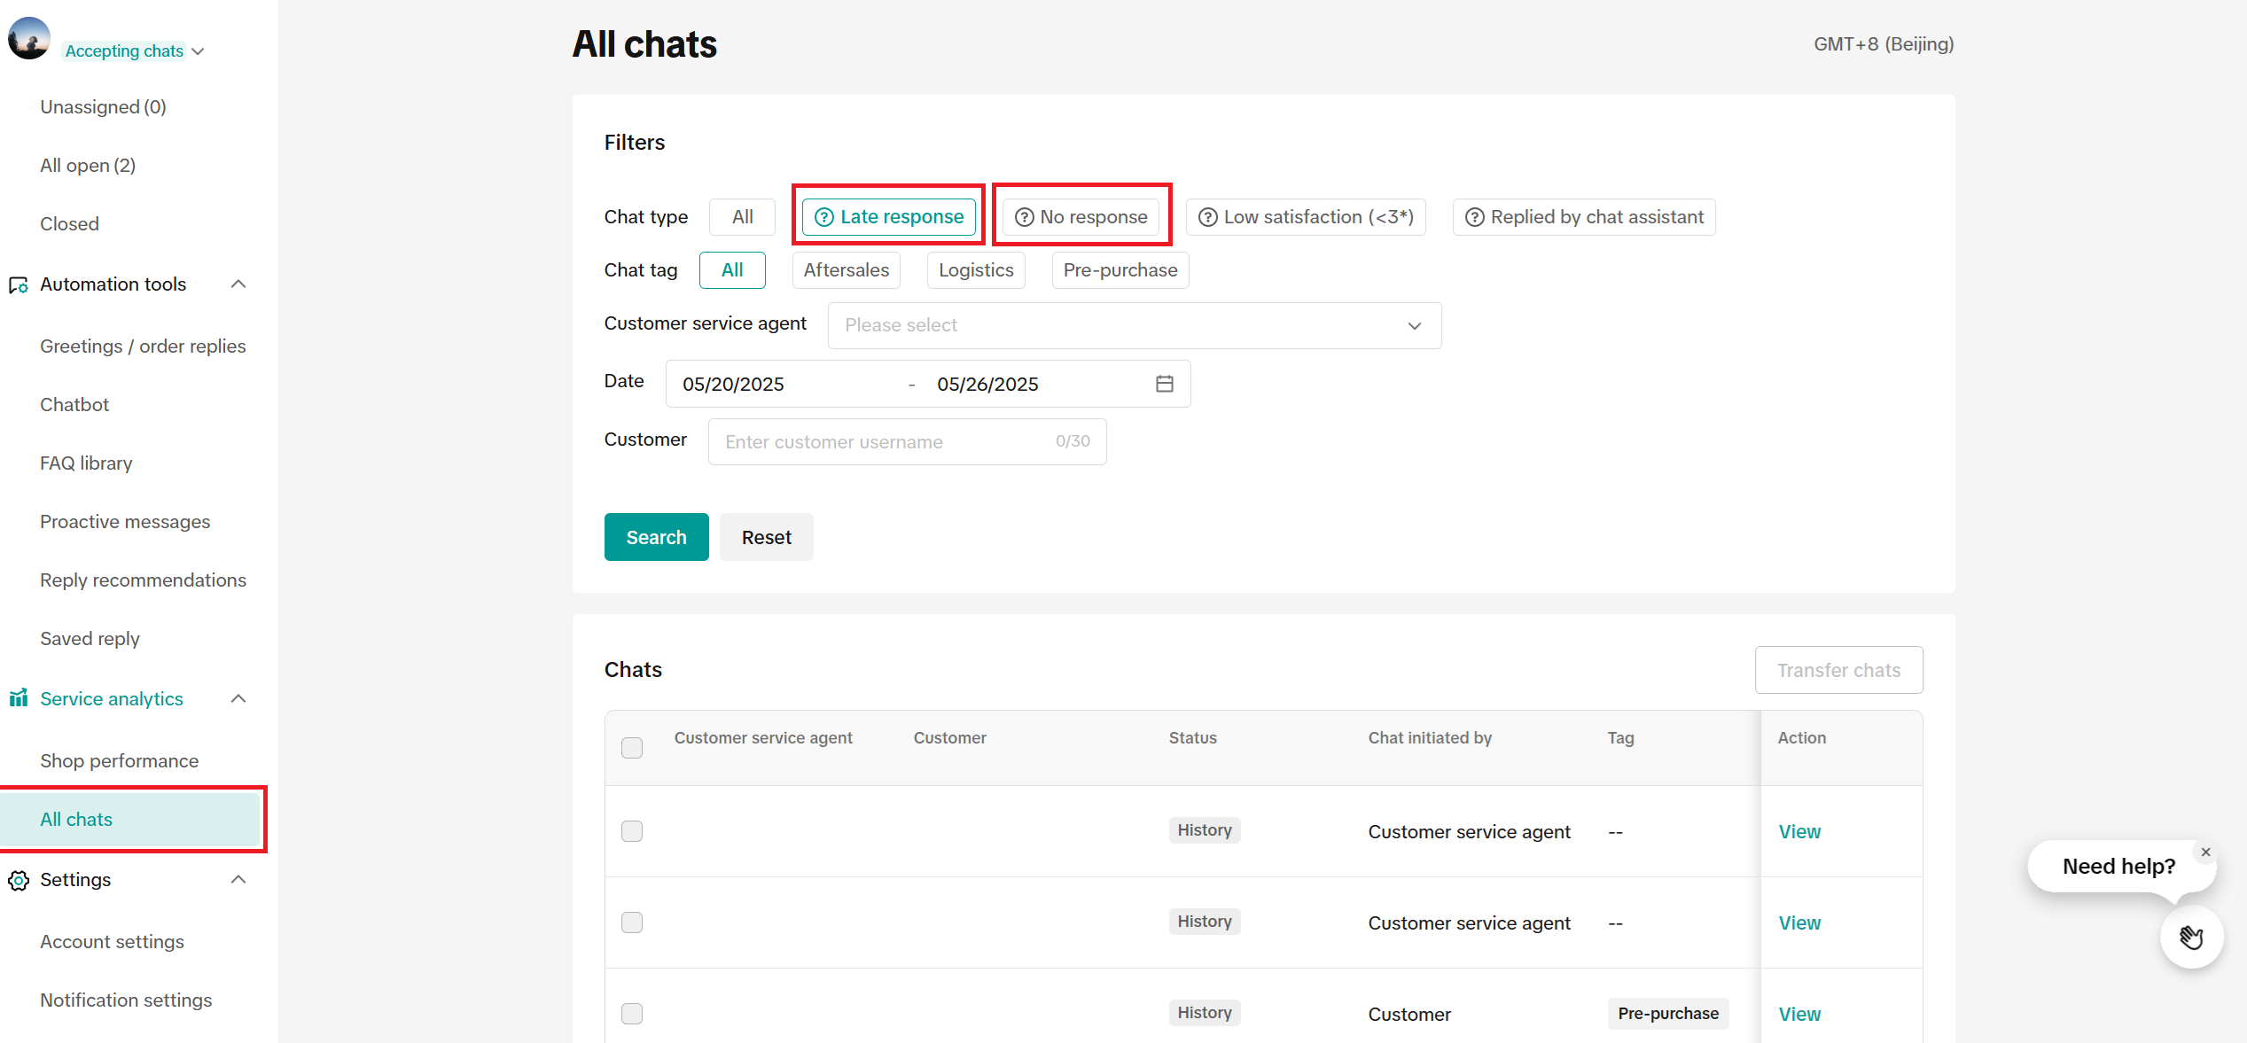The height and width of the screenshot is (1043, 2247).
Task: Click the Late response help icon
Action: click(x=823, y=217)
